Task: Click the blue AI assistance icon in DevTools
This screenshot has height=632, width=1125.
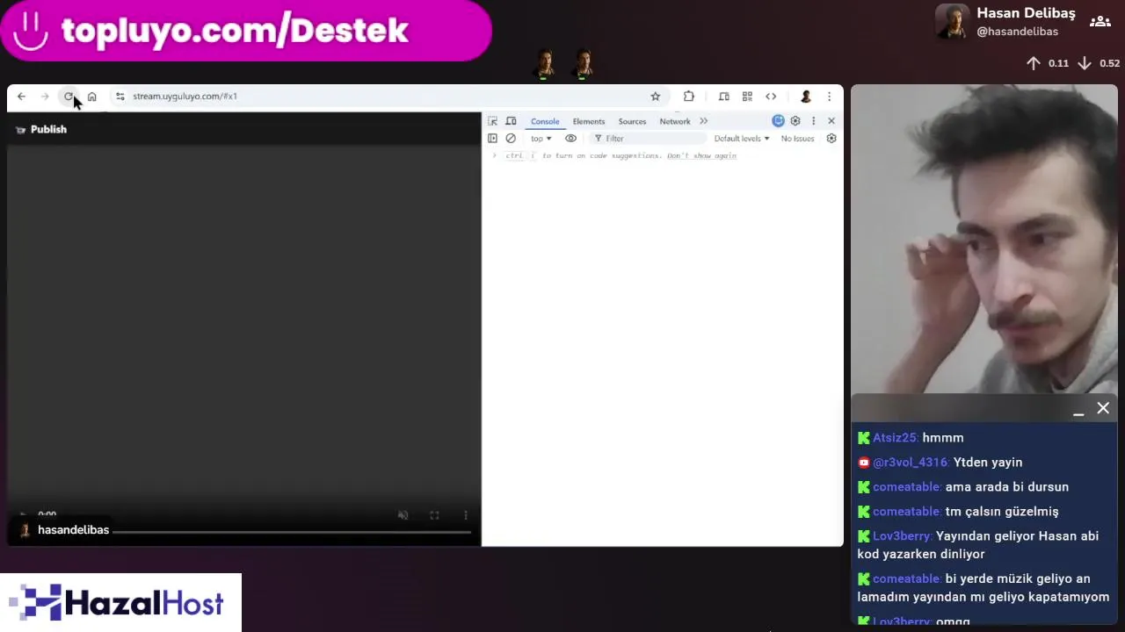Action: pos(778,121)
